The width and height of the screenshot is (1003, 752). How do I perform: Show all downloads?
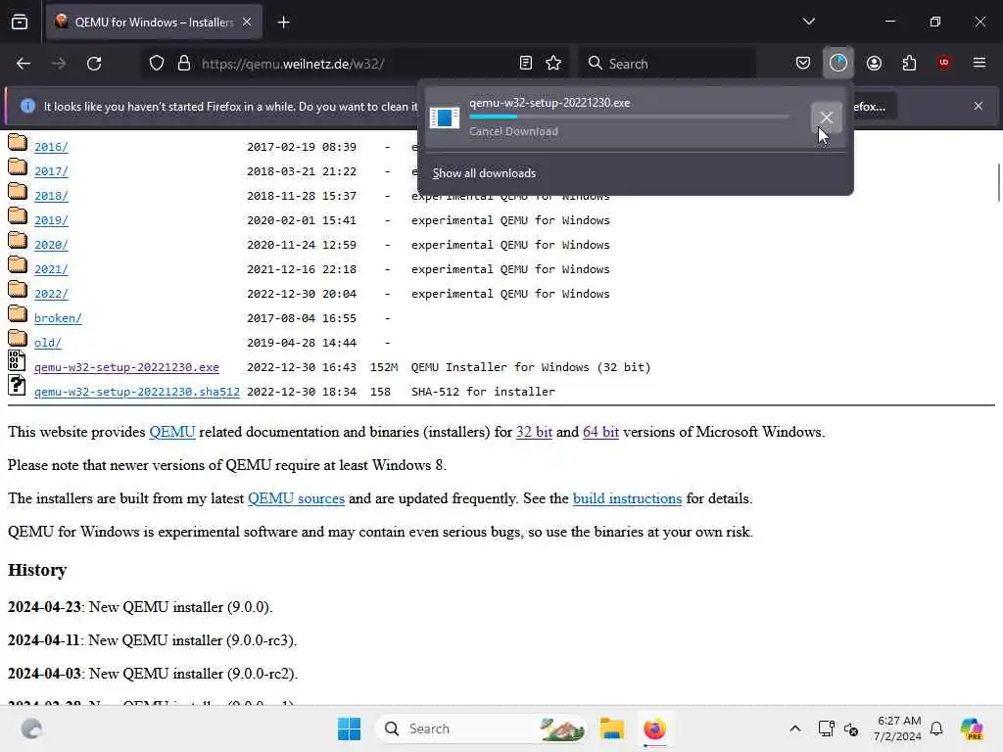tap(484, 173)
